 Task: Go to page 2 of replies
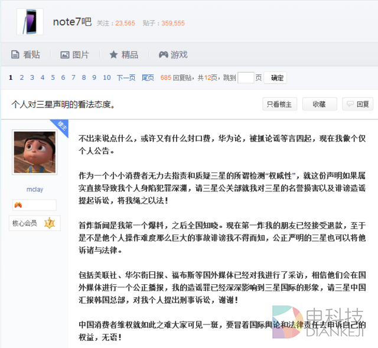click(22, 77)
